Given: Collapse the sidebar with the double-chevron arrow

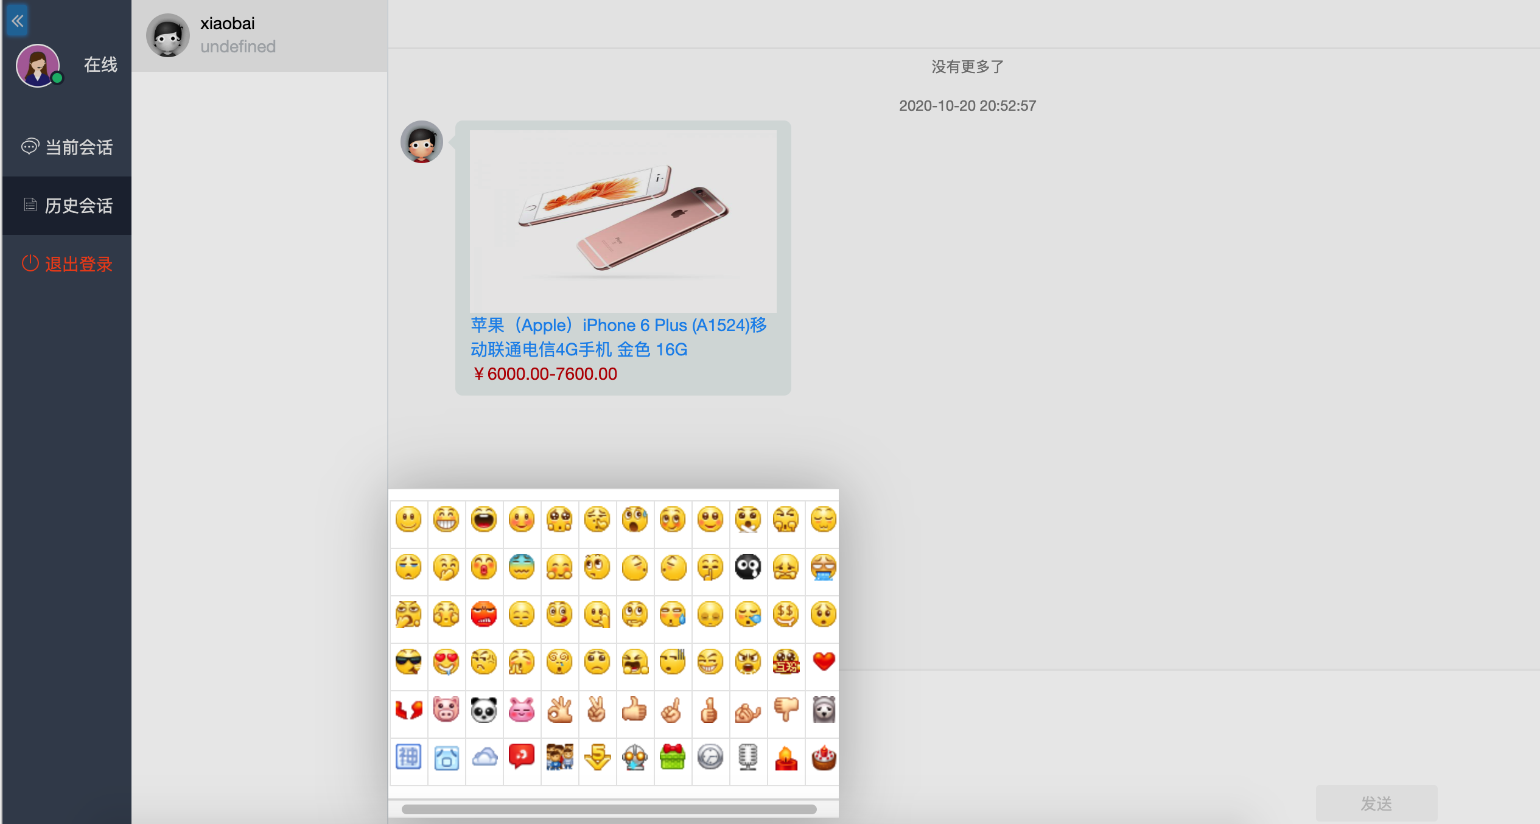Looking at the screenshot, I should [17, 21].
